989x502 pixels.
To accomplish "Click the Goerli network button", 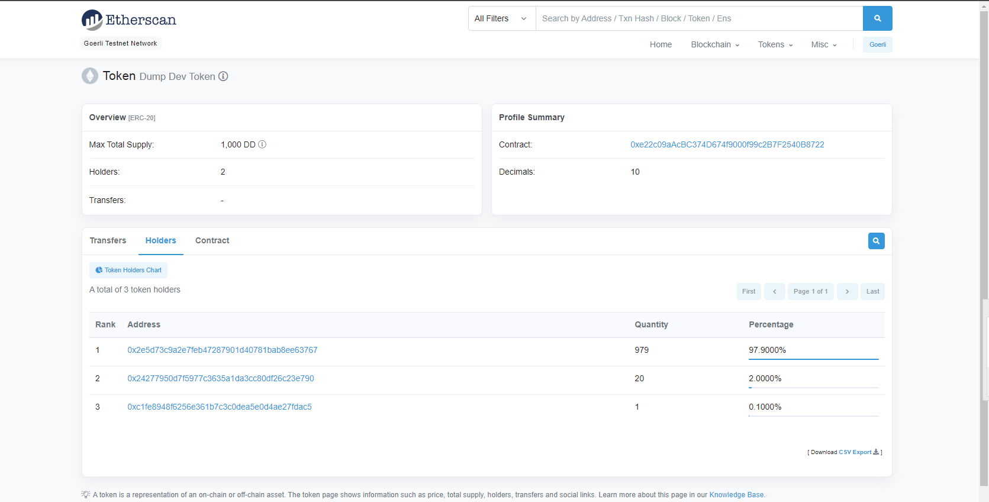I will tap(877, 44).
